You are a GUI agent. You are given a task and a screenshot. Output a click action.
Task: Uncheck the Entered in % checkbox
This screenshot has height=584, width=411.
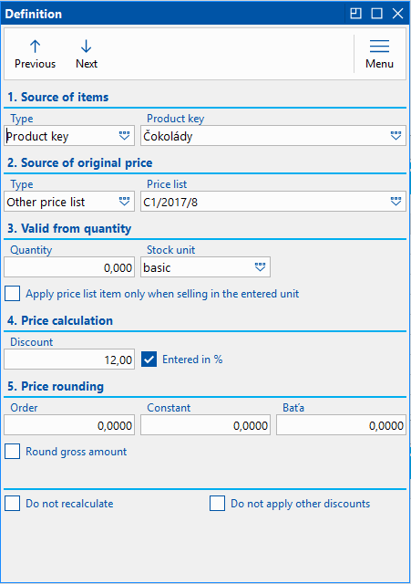tap(149, 360)
